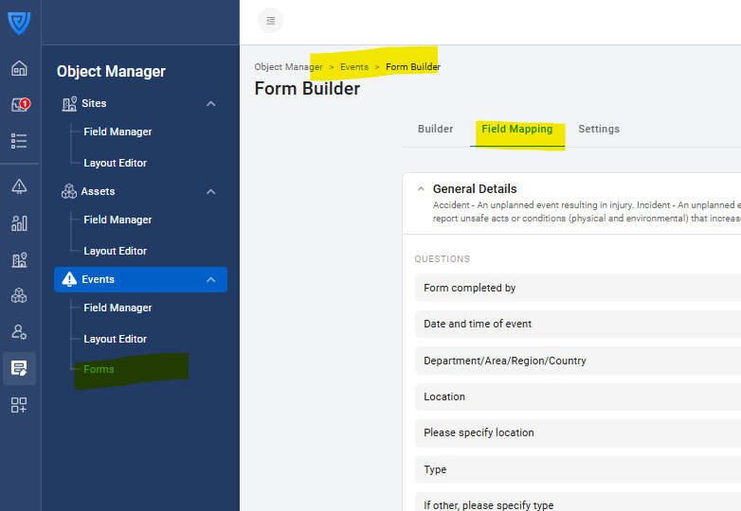Switch to the Settings tab
The image size is (741, 511).
(599, 129)
